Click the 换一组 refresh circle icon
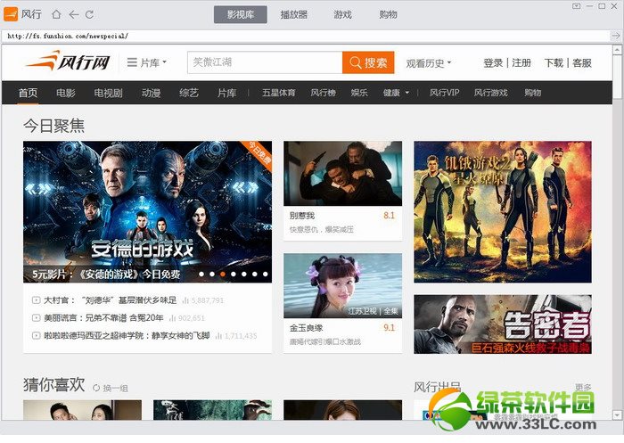Viewport: 624px width, 443px height. tap(96, 388)
